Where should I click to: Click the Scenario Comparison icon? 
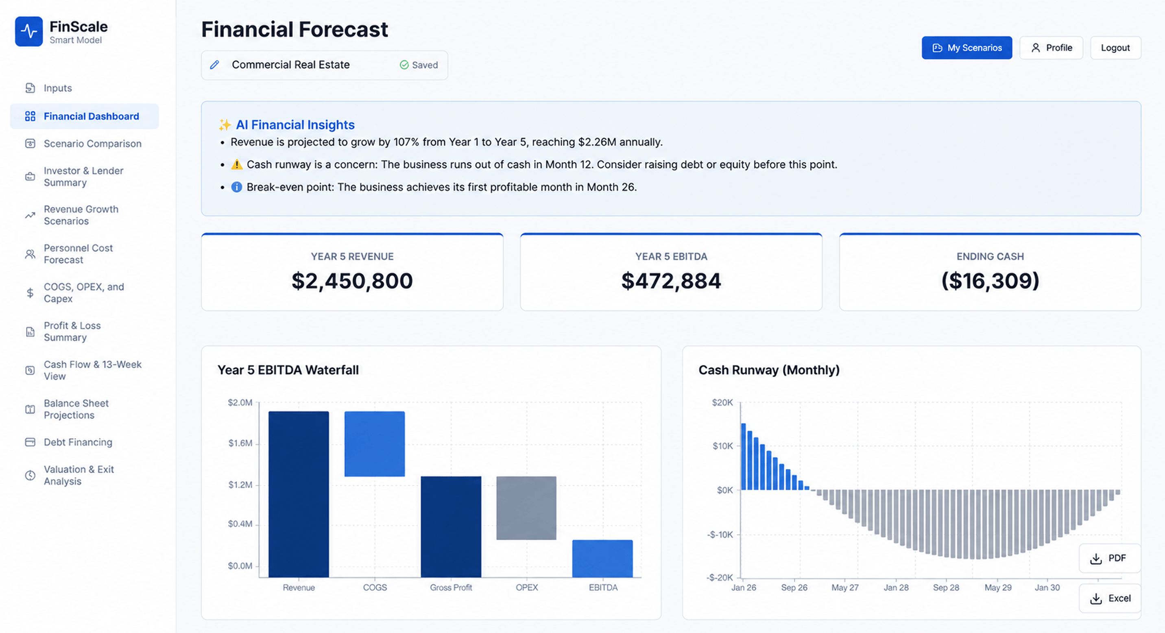30,143
